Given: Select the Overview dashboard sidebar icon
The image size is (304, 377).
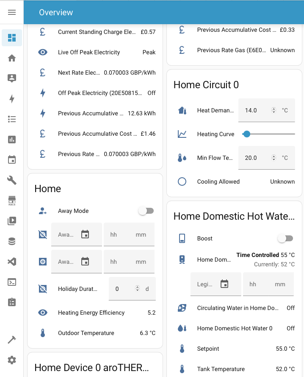Looking at the screenshot, I should [12, 38].
